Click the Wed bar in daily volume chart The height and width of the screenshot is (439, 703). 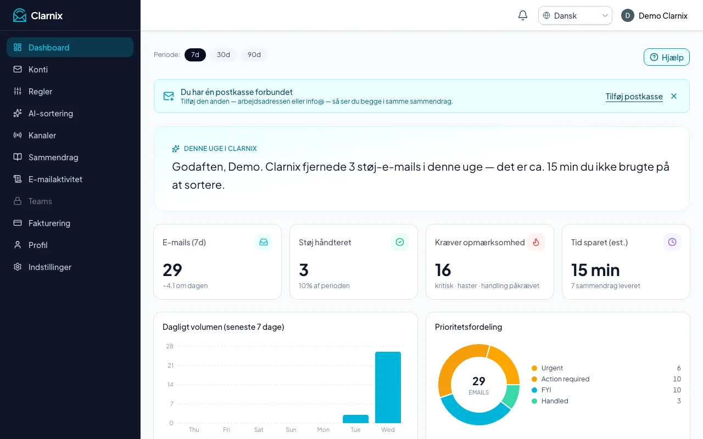click(x=388, y=387)
